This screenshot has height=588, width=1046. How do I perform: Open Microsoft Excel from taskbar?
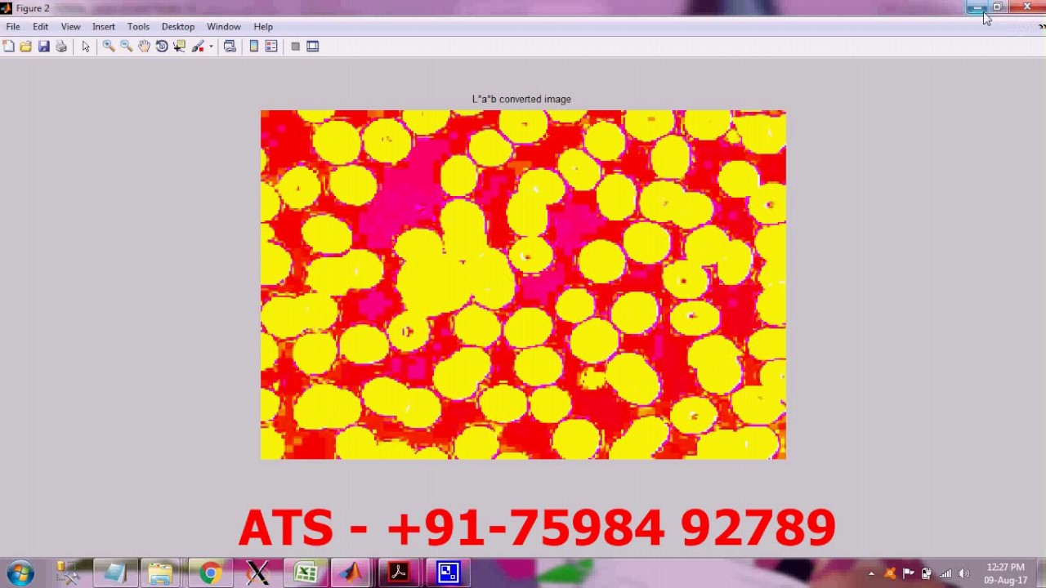[x=306, y=572]
